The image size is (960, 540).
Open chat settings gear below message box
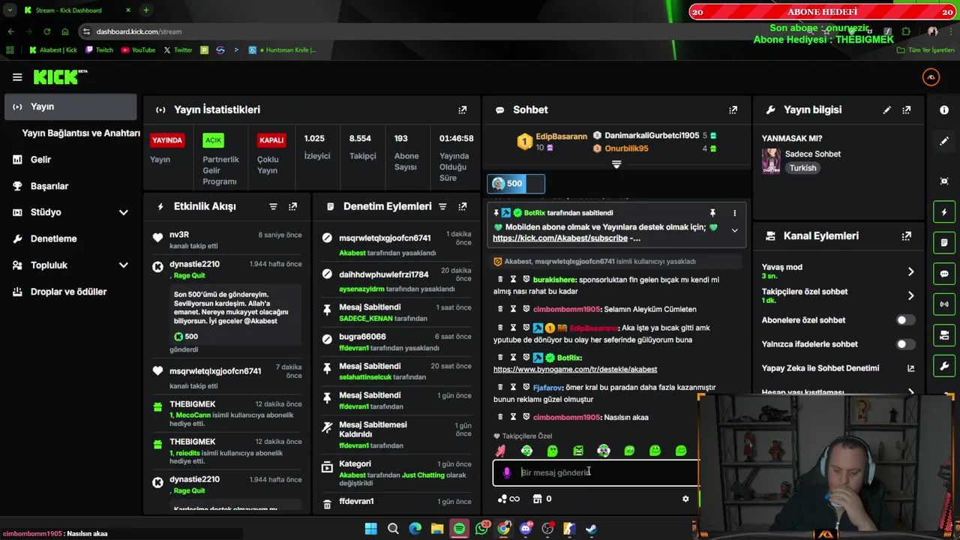(685, 499)
